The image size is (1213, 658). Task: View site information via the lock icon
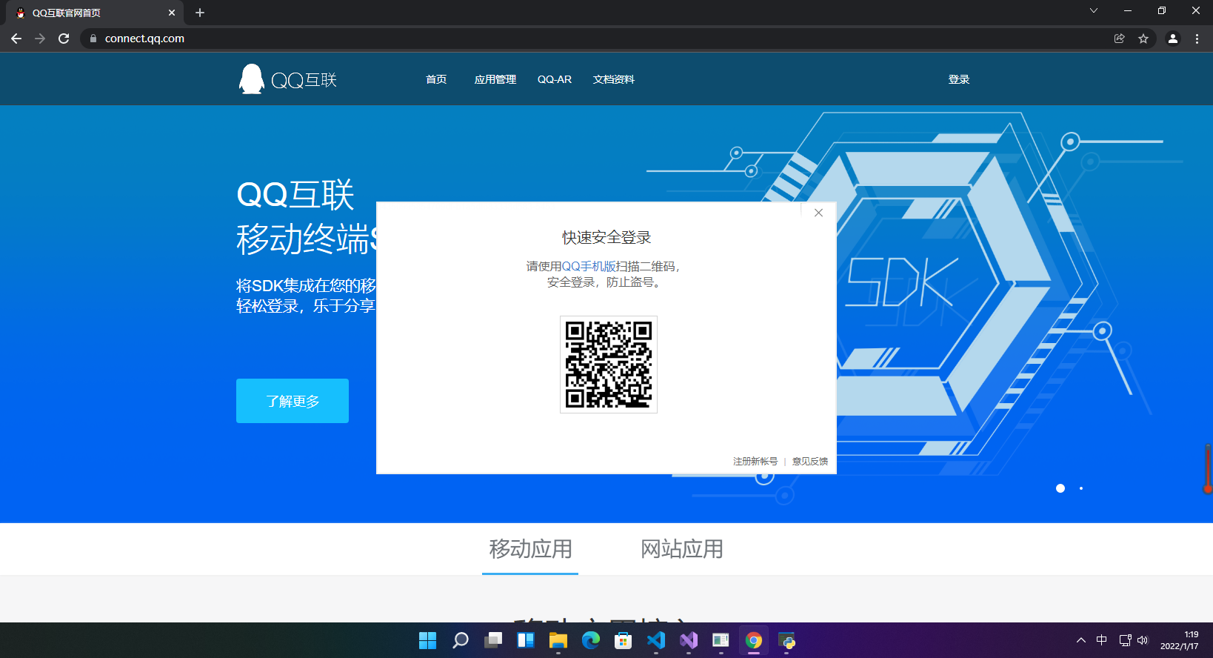click(x=93, y=39)
